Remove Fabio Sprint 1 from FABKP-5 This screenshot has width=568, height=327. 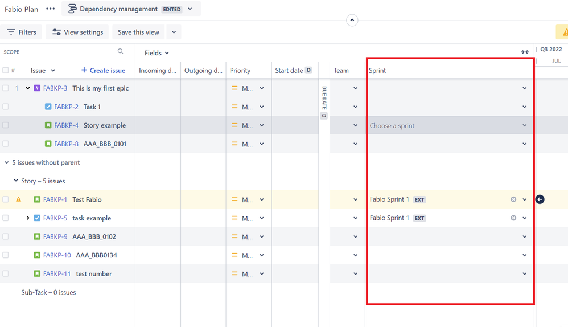(x=513, y=218)
